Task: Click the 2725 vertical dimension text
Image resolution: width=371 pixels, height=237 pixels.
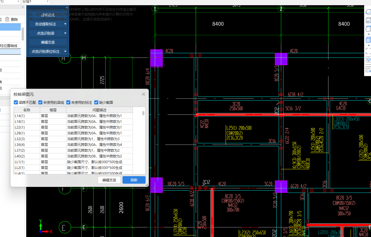Action: (102, 80)
